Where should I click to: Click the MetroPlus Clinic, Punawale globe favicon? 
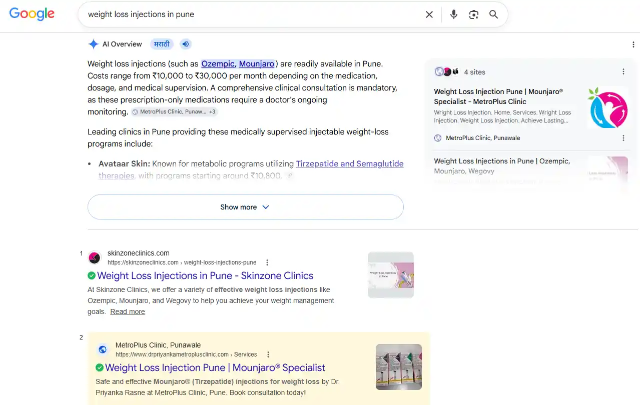click(438, 138)
